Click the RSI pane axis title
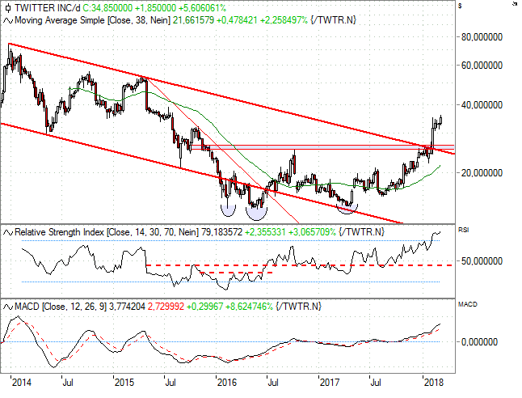 463,230
